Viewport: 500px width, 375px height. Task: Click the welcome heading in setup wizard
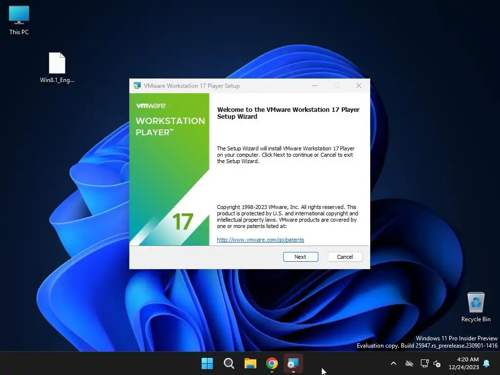[x=288, y=113]
